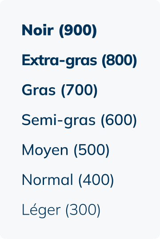160x239 pixels.
Task: Click the word Moyen
Action: [45, 151]
